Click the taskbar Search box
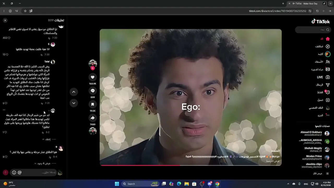334x188 pixels. tap(141, 184)
